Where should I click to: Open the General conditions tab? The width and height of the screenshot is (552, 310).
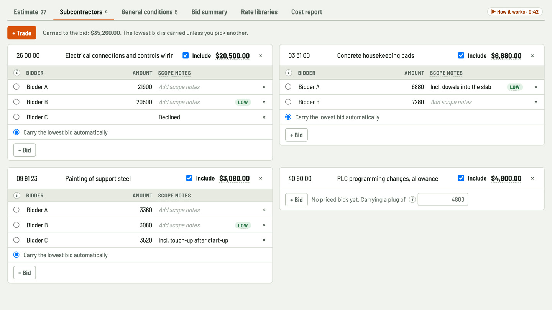[149, 12]
